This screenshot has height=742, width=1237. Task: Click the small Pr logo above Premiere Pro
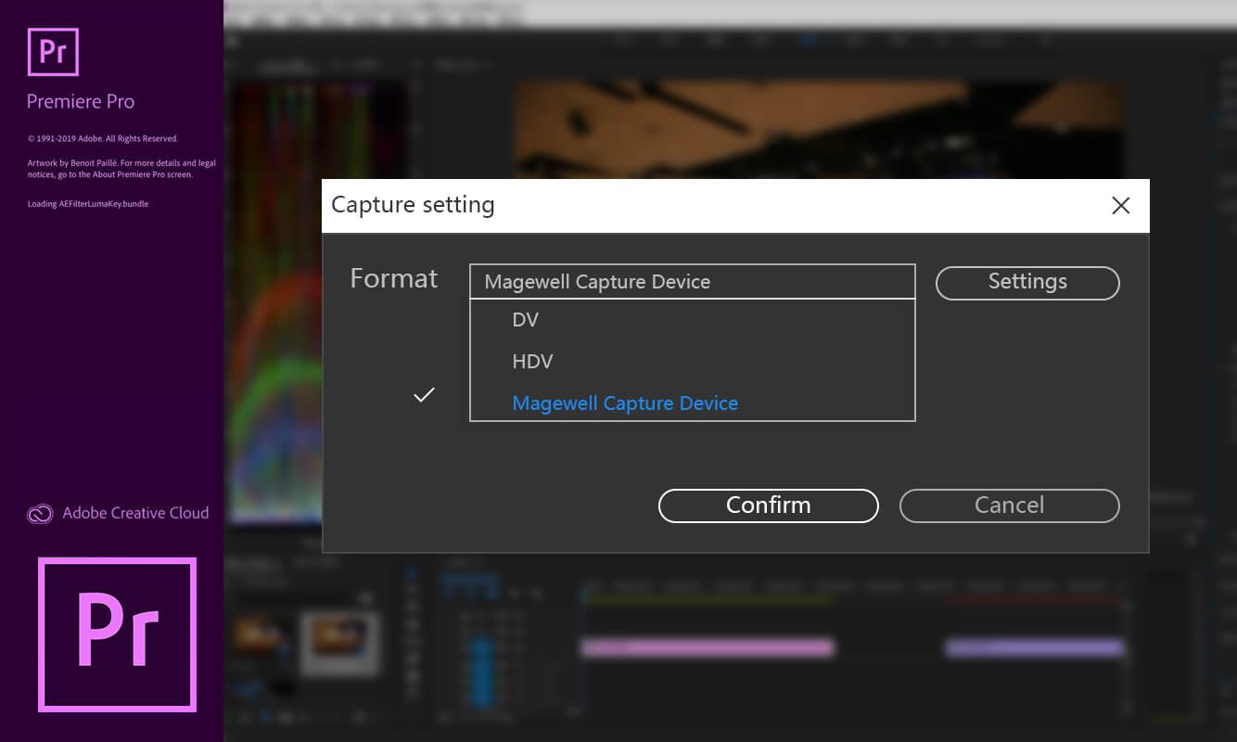coord(53,52)
